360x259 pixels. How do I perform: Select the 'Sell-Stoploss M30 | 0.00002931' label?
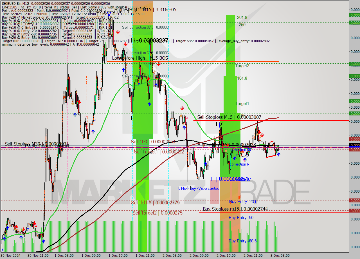(x=37, y=144)
